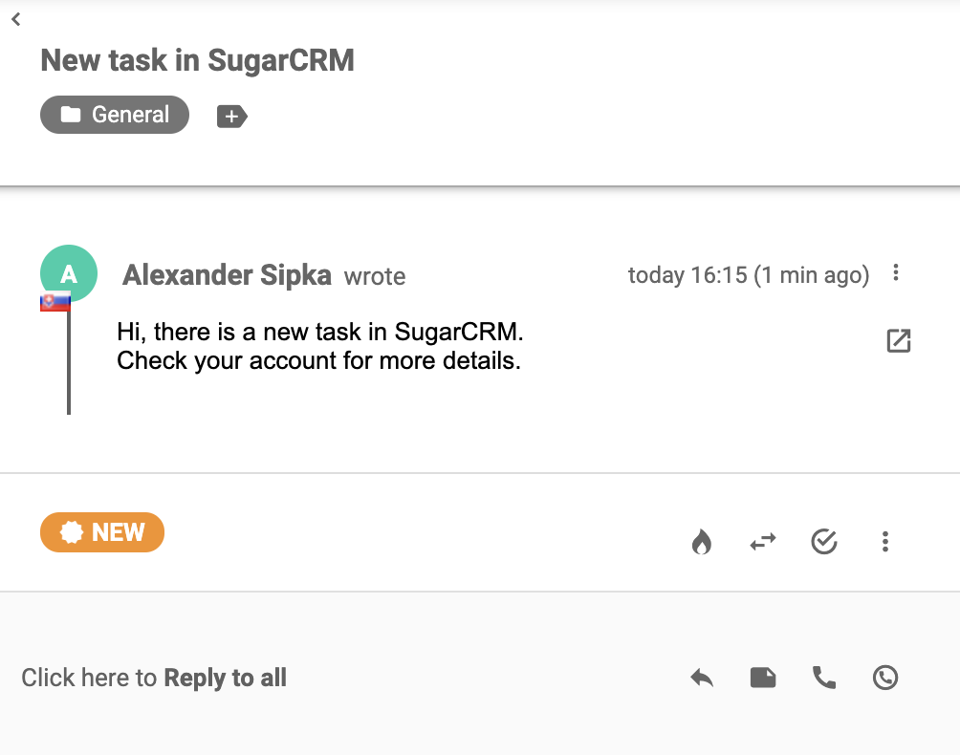
Task: Click the sender name Alexander Sipka
Action: click(227, 274)
